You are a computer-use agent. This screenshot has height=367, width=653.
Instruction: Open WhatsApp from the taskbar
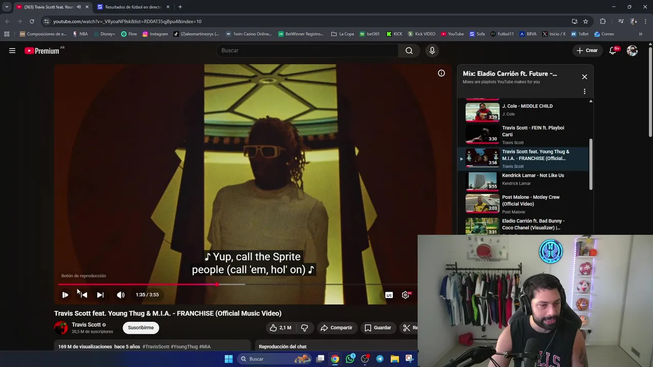(x=350, y=359)
